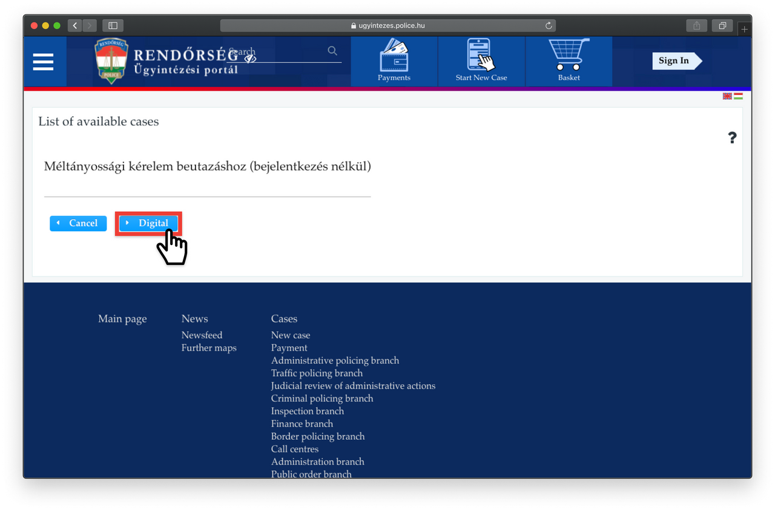This screenshot has width=775, height=510.
Task: Show Safari tab overview
Action: (x=722, y=25)
